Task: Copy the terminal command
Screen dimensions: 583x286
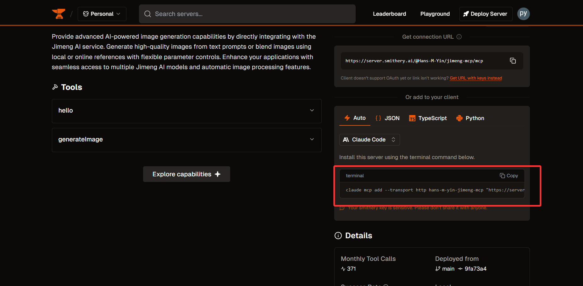Action: click(x=509, y=176)
